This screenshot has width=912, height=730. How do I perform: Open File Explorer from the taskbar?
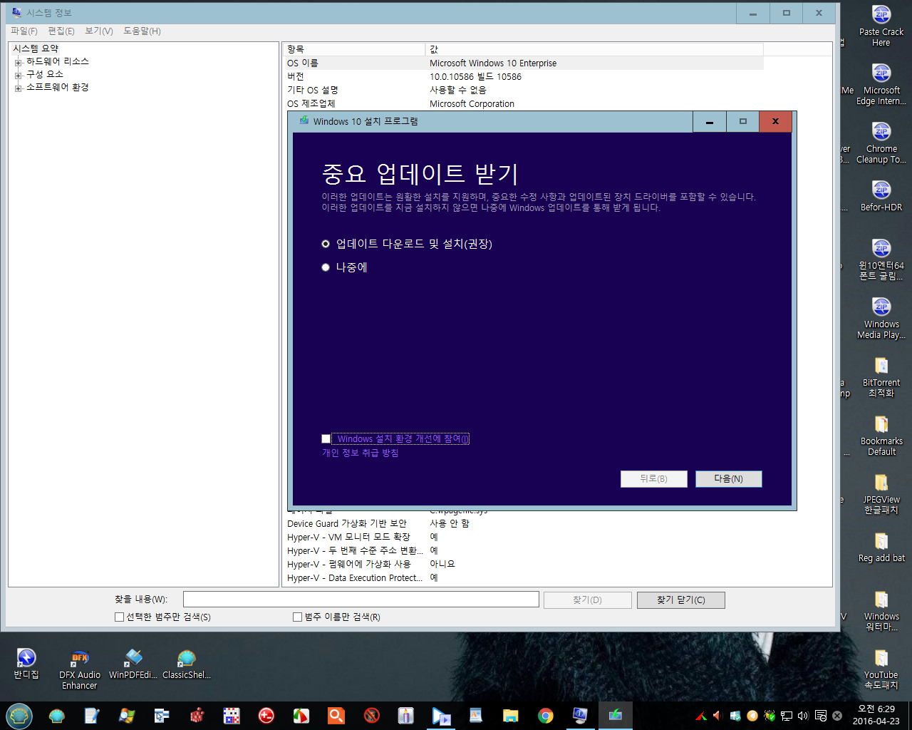510,716
